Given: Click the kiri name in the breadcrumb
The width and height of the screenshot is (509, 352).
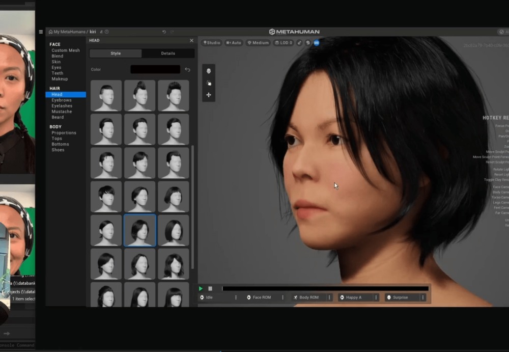Looking at the screenshot, I should [x=93, y=32].
